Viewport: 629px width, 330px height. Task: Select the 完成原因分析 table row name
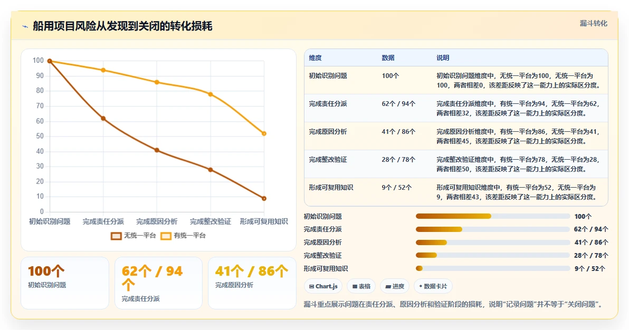(x=328, y=131)
